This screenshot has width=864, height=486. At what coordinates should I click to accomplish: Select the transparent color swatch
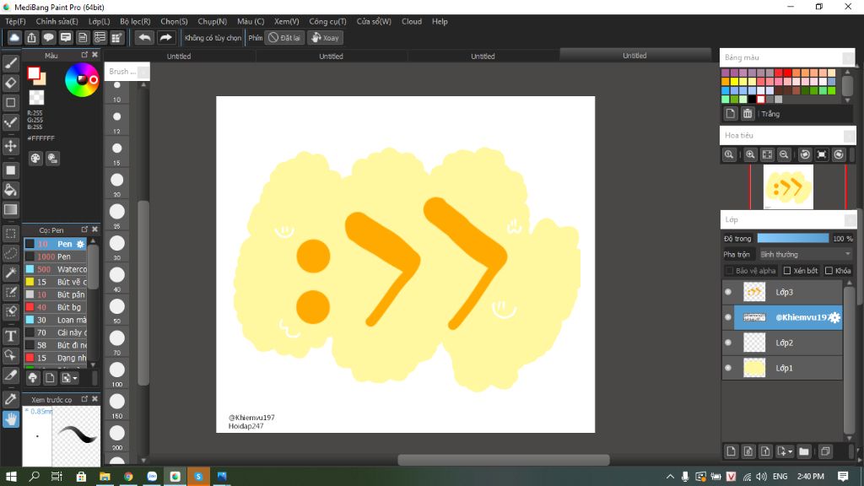(x=36, y=98)
